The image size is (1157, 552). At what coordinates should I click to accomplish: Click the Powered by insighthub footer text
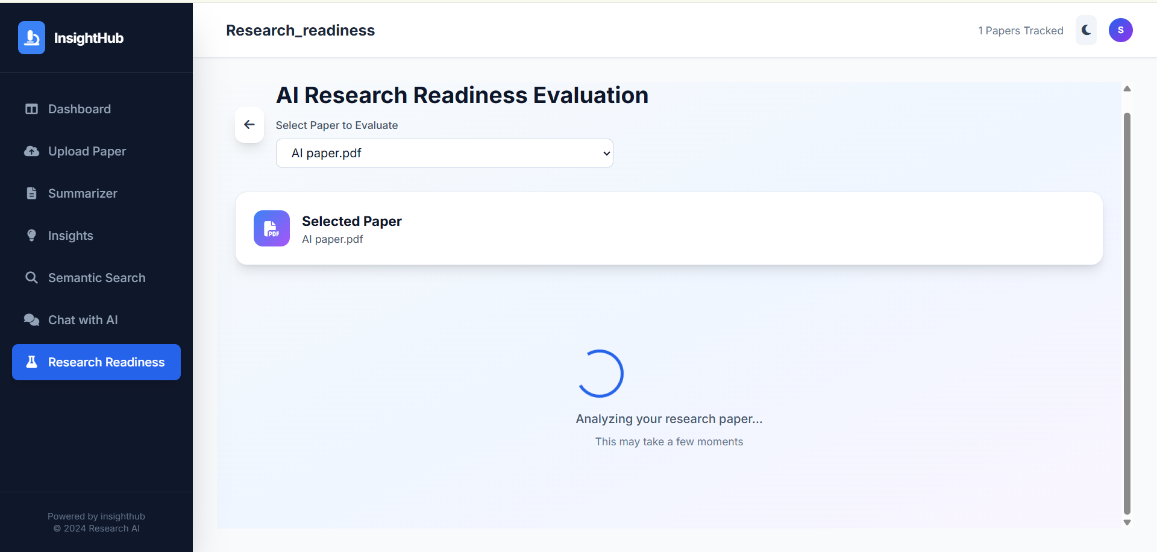96,516
